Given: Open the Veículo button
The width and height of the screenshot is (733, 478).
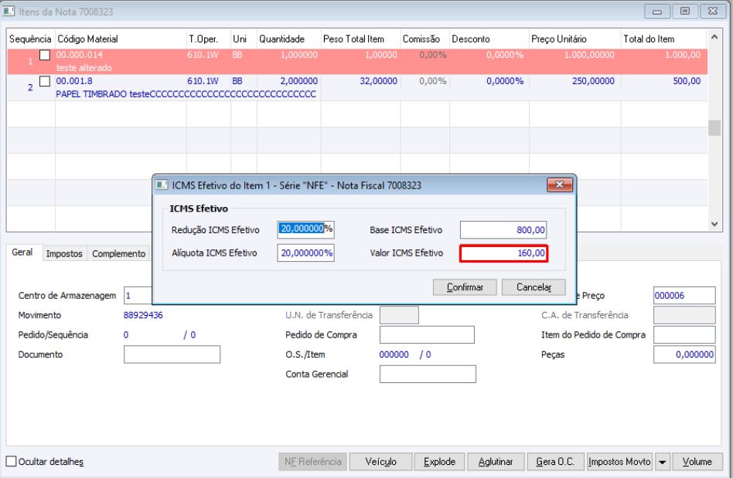Looking at the screenshot, I should coord(380,462).
